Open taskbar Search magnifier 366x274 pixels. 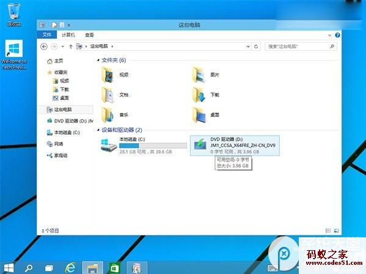[29, 268]
